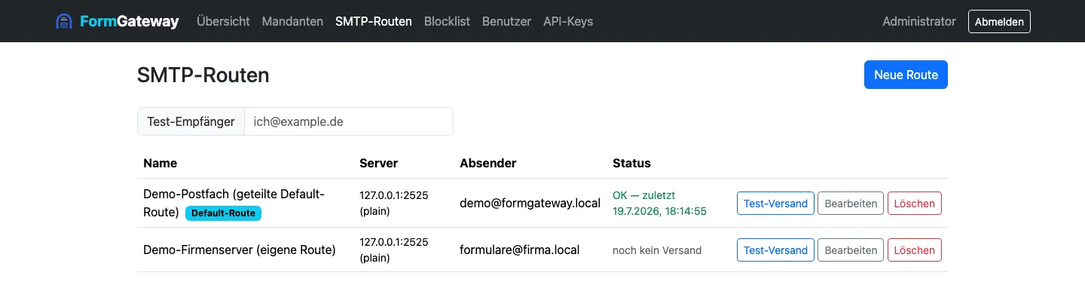This screenshot has width=1085, height=291.
Task: Click the Administrator user label
Action: pos(919,21)
